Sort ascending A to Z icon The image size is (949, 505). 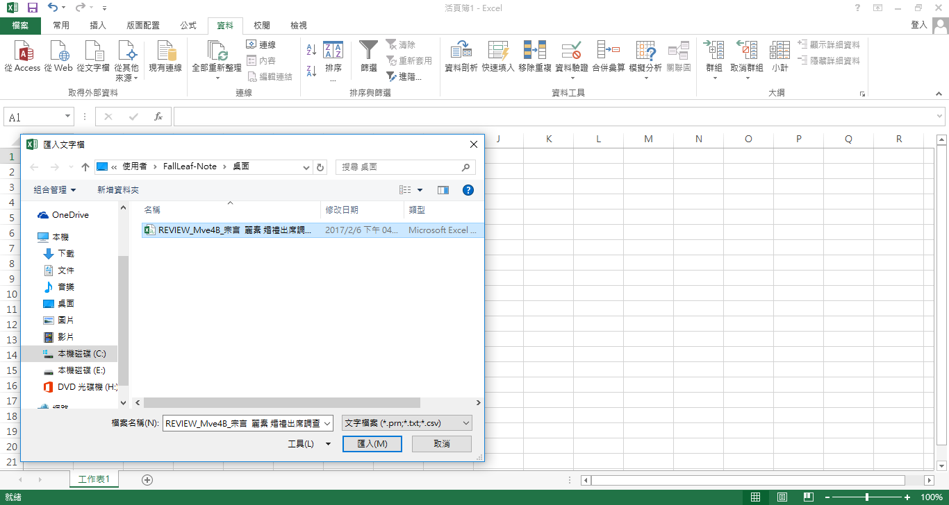[x=311, y=51]
